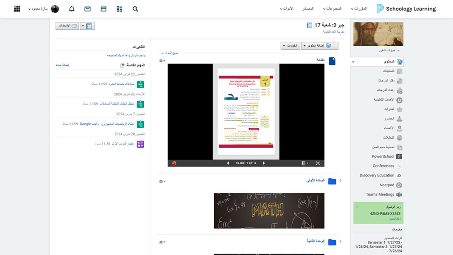
Task: Open the المجموعات menu in top bar
Action: [332, 9]
